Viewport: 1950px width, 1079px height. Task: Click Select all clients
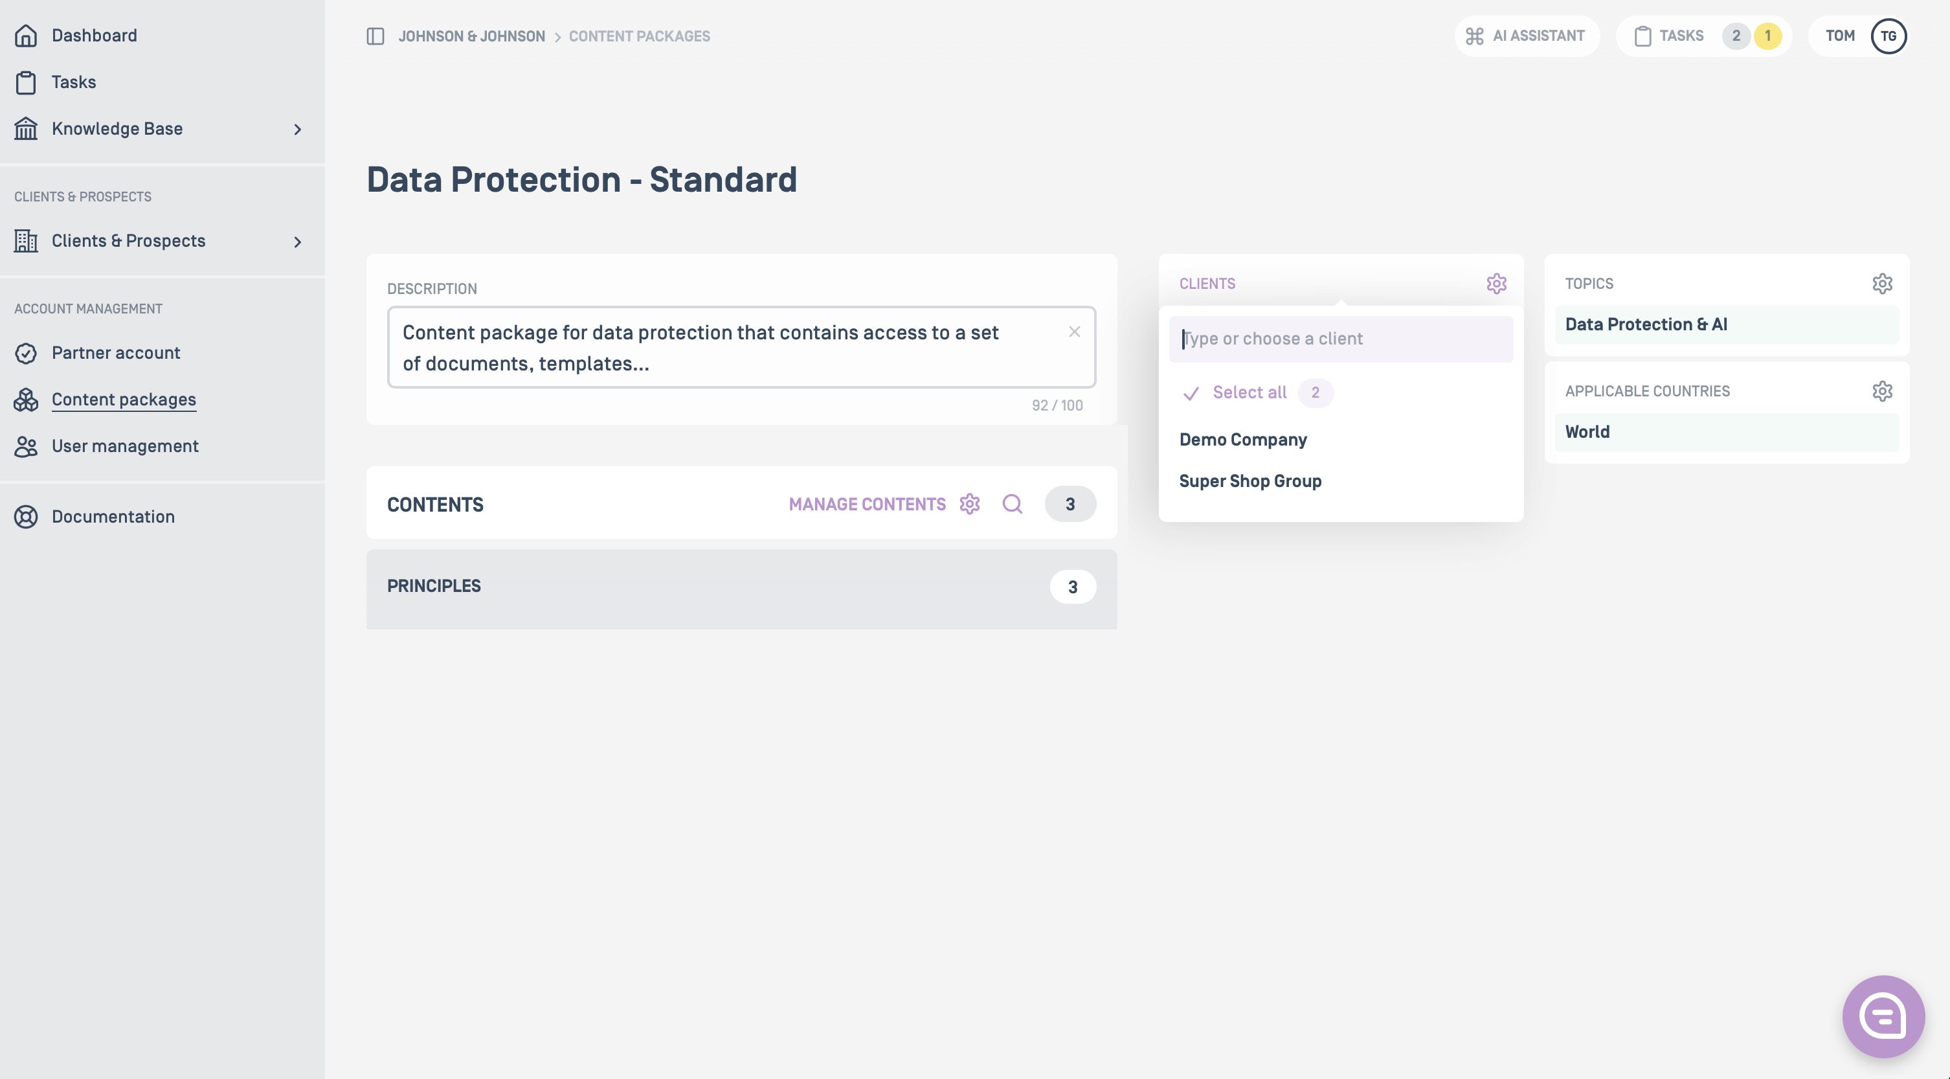pyautogui.click(x=1249, y=393)
